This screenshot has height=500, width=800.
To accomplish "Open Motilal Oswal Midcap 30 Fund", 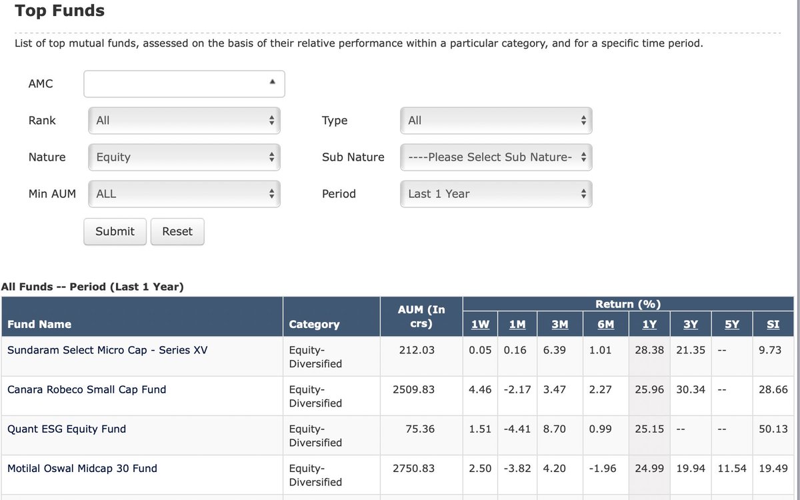I will pyautogui.click(x=82, y=469).
